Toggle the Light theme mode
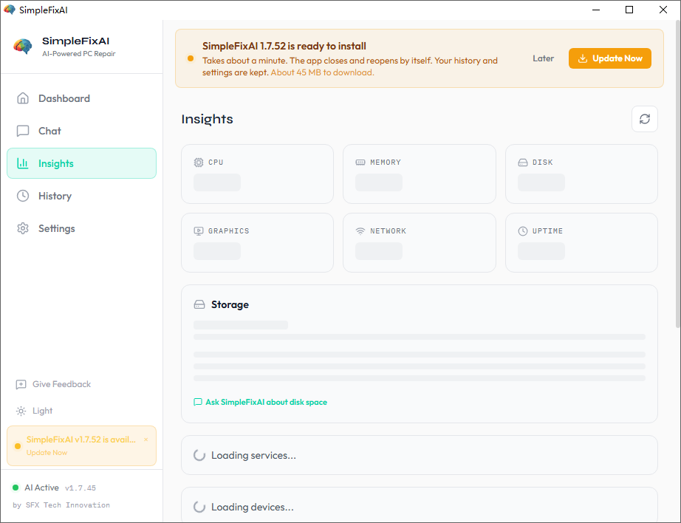This screenshot has width=681, height=523. pos(34,411)
